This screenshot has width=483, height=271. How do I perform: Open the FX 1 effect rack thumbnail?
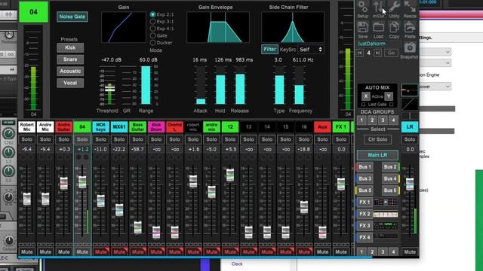click(386, 202)
